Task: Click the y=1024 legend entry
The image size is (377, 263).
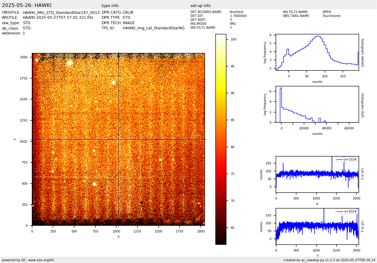Action: tap(347, 160)
